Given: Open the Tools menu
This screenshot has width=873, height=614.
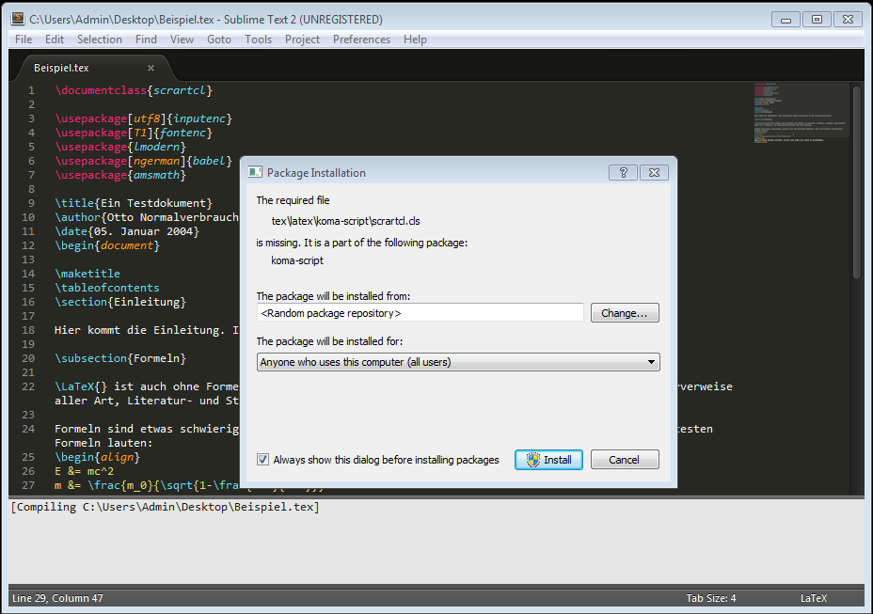Looking at the screenshot, I should pyautogui.click(x=259, y=39).
